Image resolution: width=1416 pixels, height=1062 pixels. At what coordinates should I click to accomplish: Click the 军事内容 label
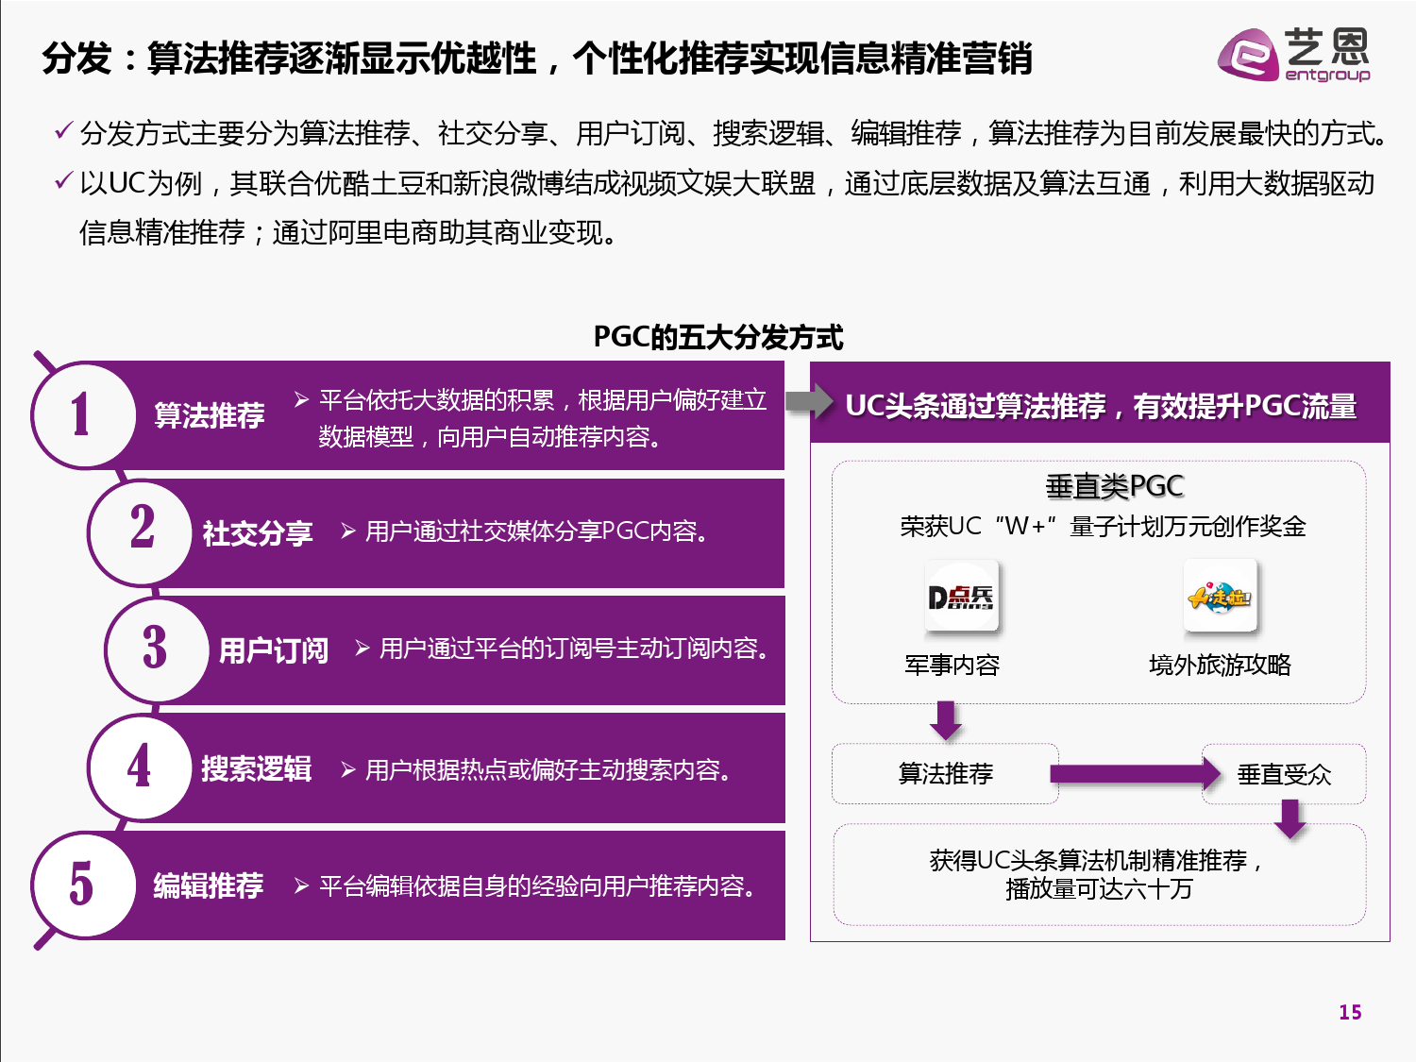point(952,666)
